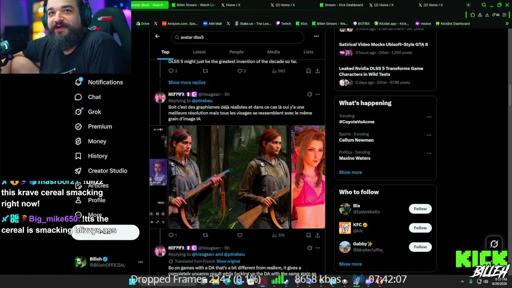Expand the bookmarks overflow chevron
Viewport: 512px width, 288px height.
[x=507, y=24]
